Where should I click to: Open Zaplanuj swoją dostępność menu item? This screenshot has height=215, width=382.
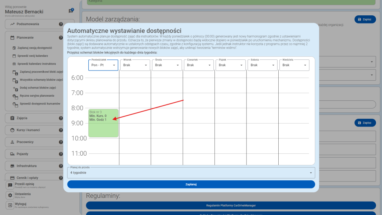pos(35,48)
